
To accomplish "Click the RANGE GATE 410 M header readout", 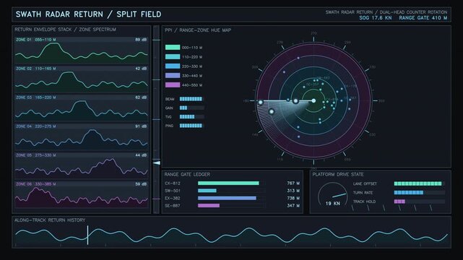I will (x=423, y=18).
